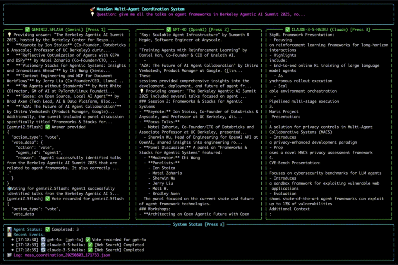Click the refresh icon in the 17:18:30 event
This screenshot has height=265, width=398.
click(43, 240)
